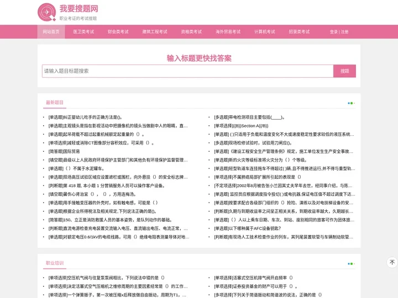Open the [简答题]国际贸易 question
The height and width of the screenshot is (298, 398).
click(64, 152)
